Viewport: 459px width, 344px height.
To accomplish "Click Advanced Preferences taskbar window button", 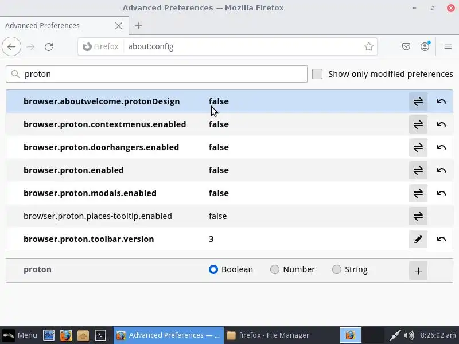I will click(169, 335).
